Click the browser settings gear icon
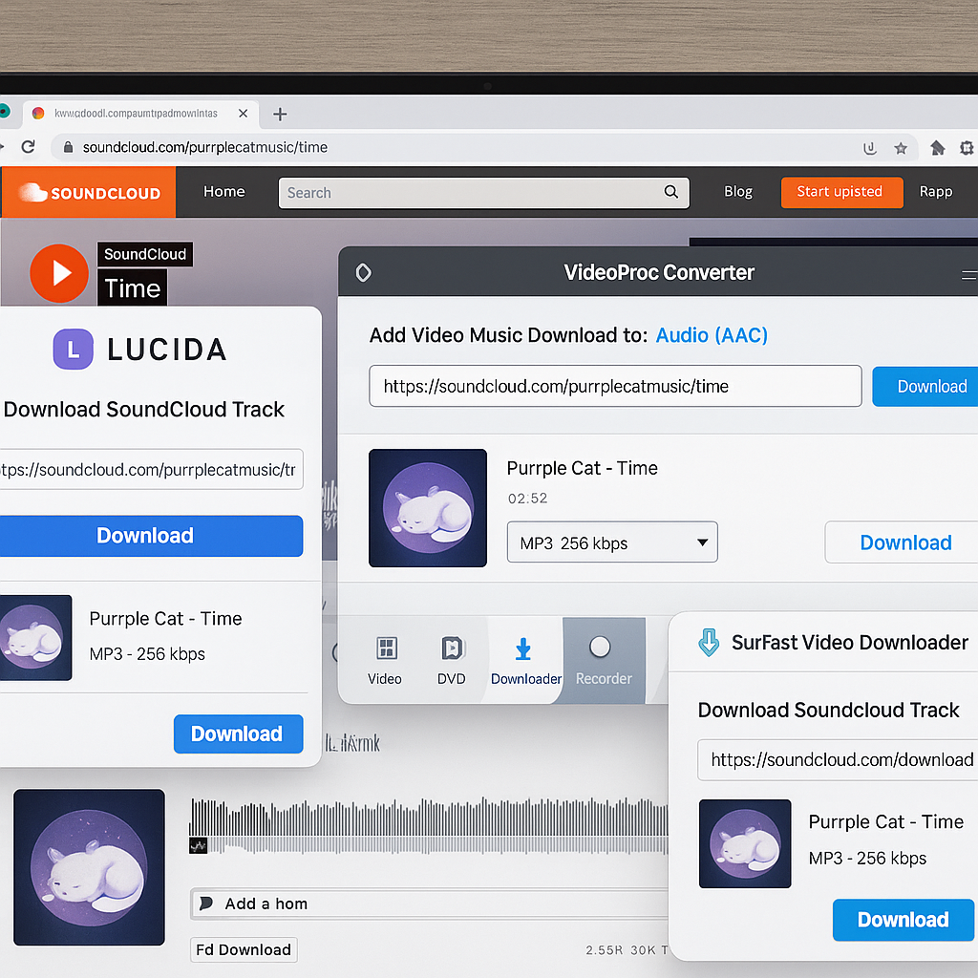Screen dimensions: 978x978 [967, 148]
